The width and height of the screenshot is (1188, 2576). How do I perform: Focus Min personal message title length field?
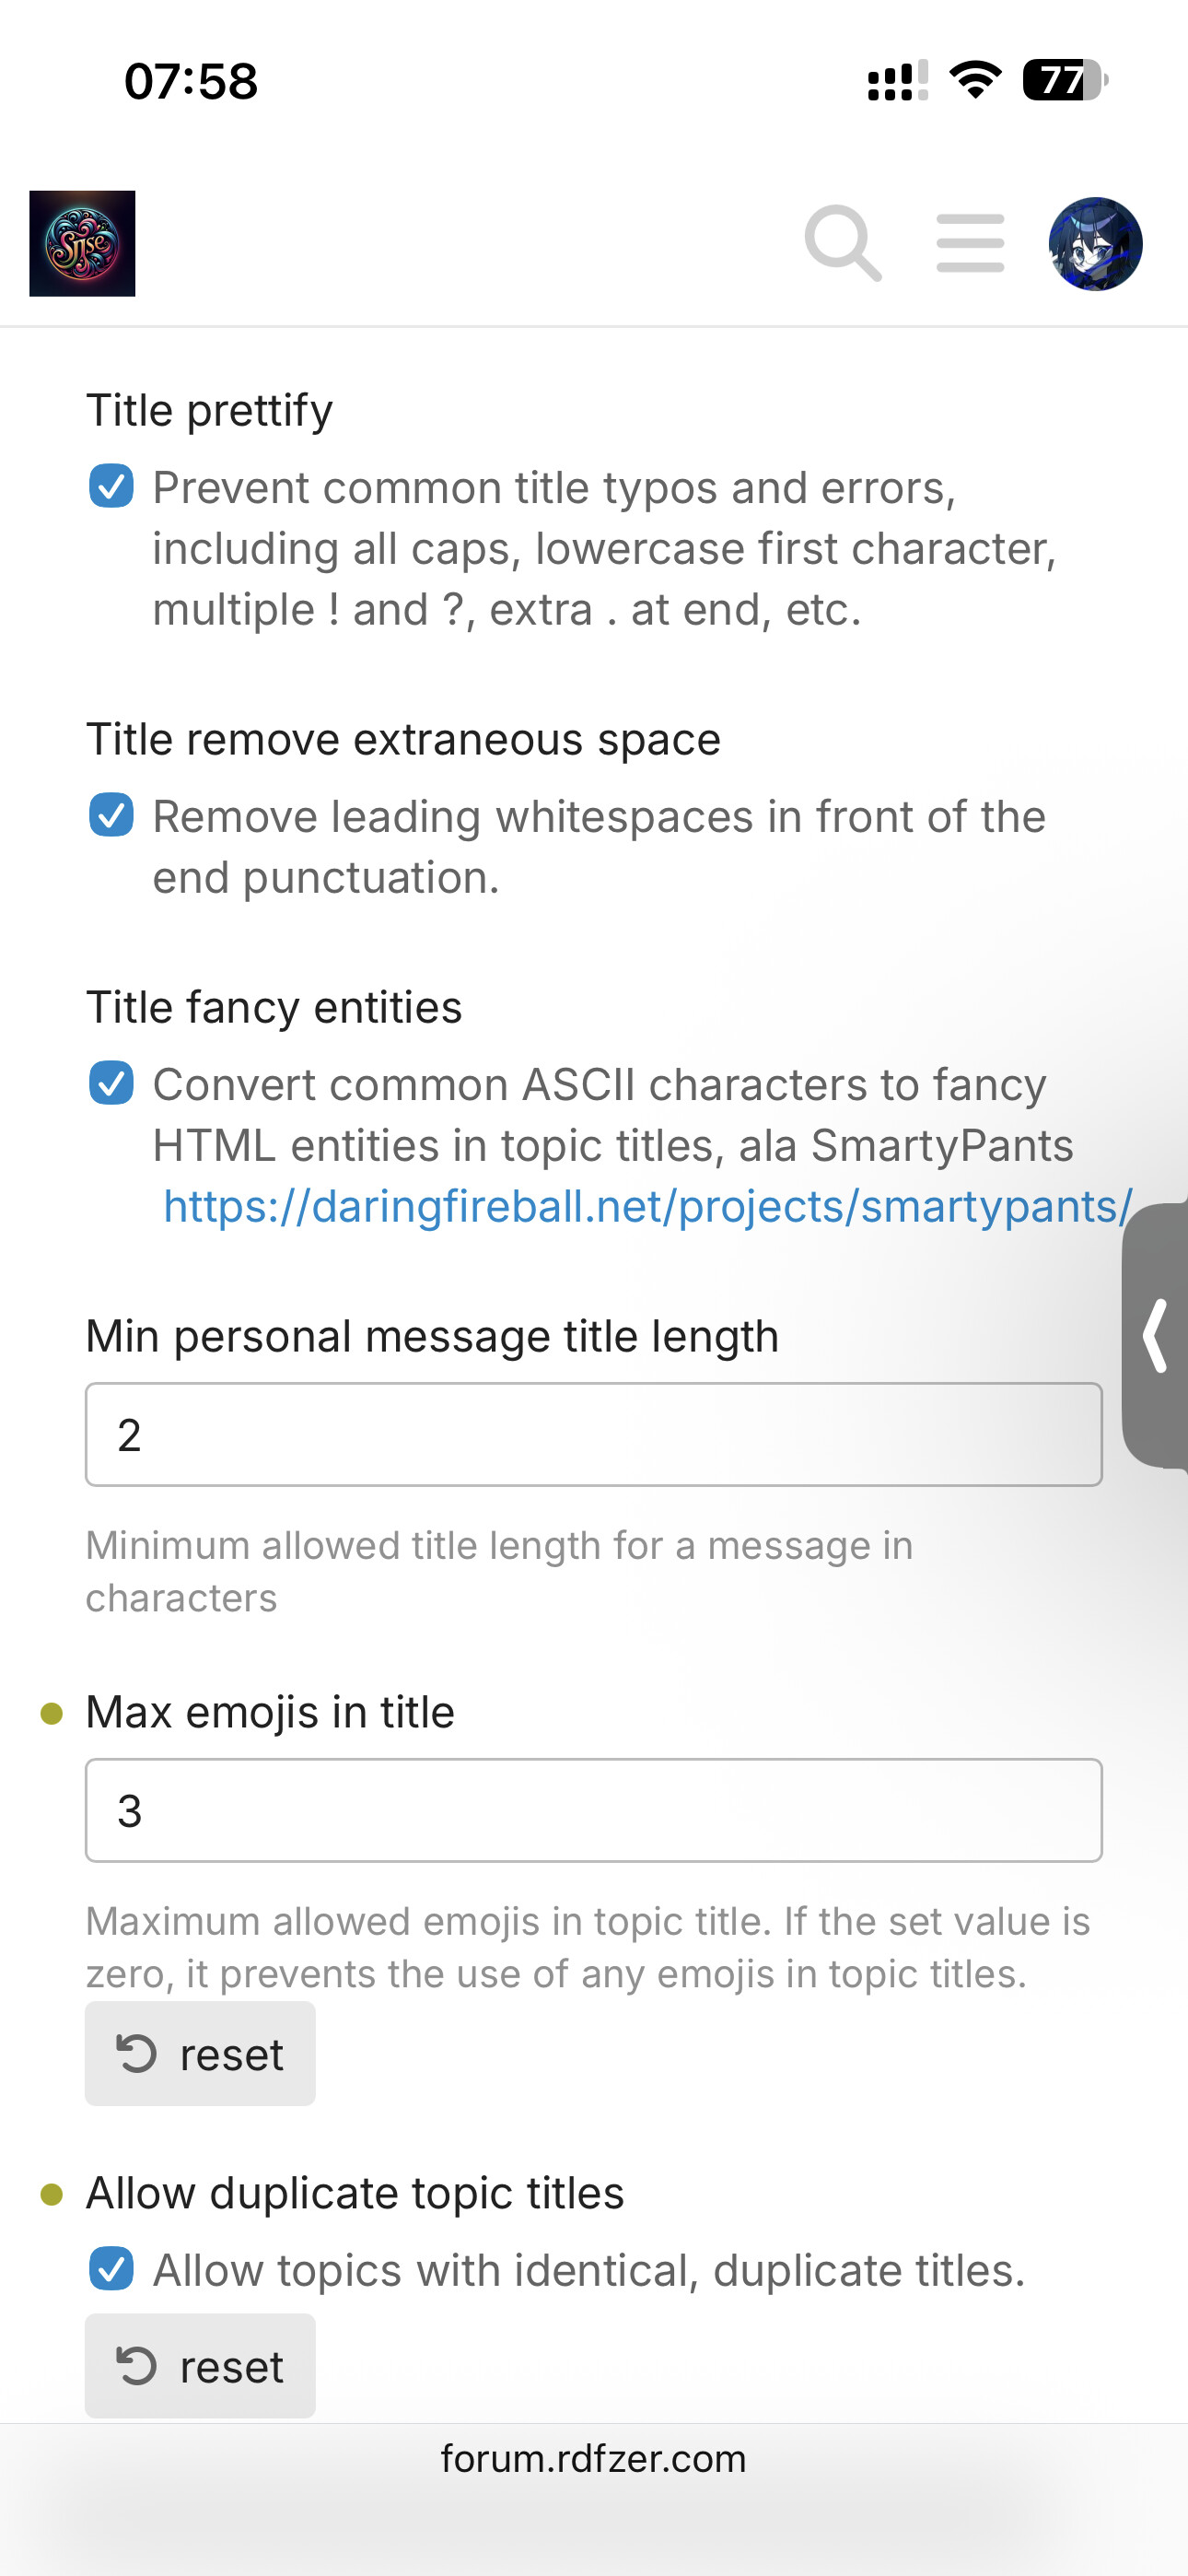pyautogui.click(x=593, y=1434)
